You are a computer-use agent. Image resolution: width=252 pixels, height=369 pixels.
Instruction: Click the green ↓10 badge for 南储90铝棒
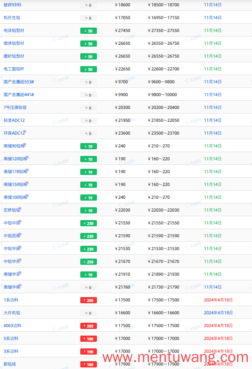click(x=88, y=146)
